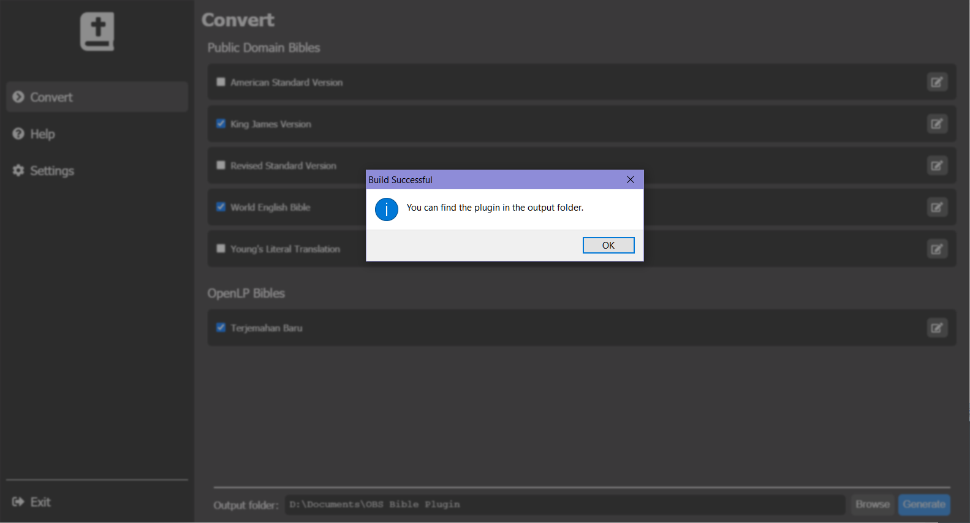Viewport: 970px width, 523px height.
Task: Click the plugin output folder message text
Action: click(x=495, y=208)
